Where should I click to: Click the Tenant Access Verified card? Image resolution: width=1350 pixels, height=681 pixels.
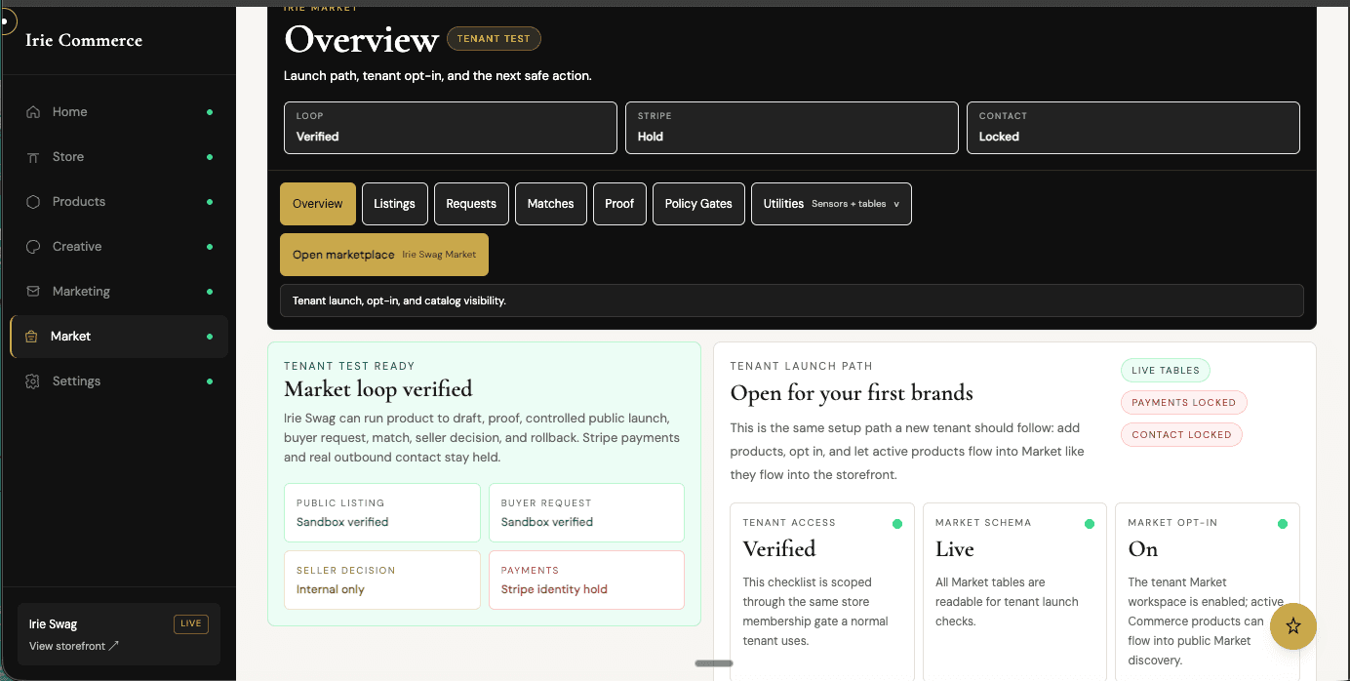pyautogui.click(x=822, y=591)
